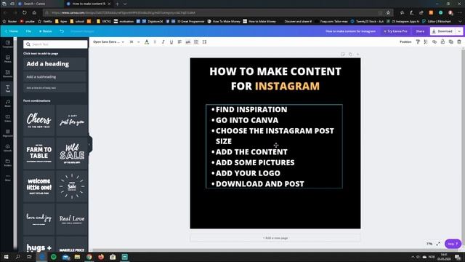465x262 pixels.
Task: Duplicate the page with the copy icon above the canvas
Action: coord(350,55)
